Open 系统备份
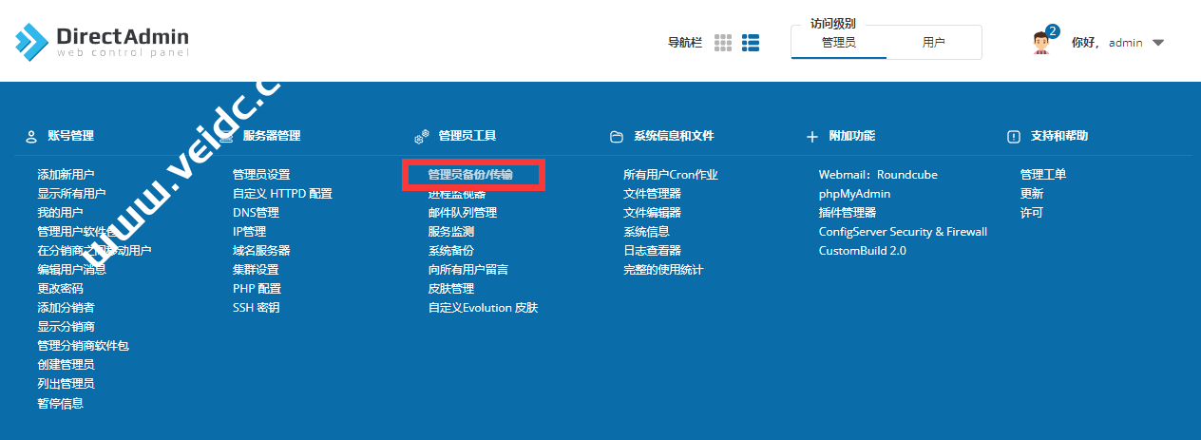Image resolution: width=1201 pixels, height=440 pixels. tap(451, 251)
